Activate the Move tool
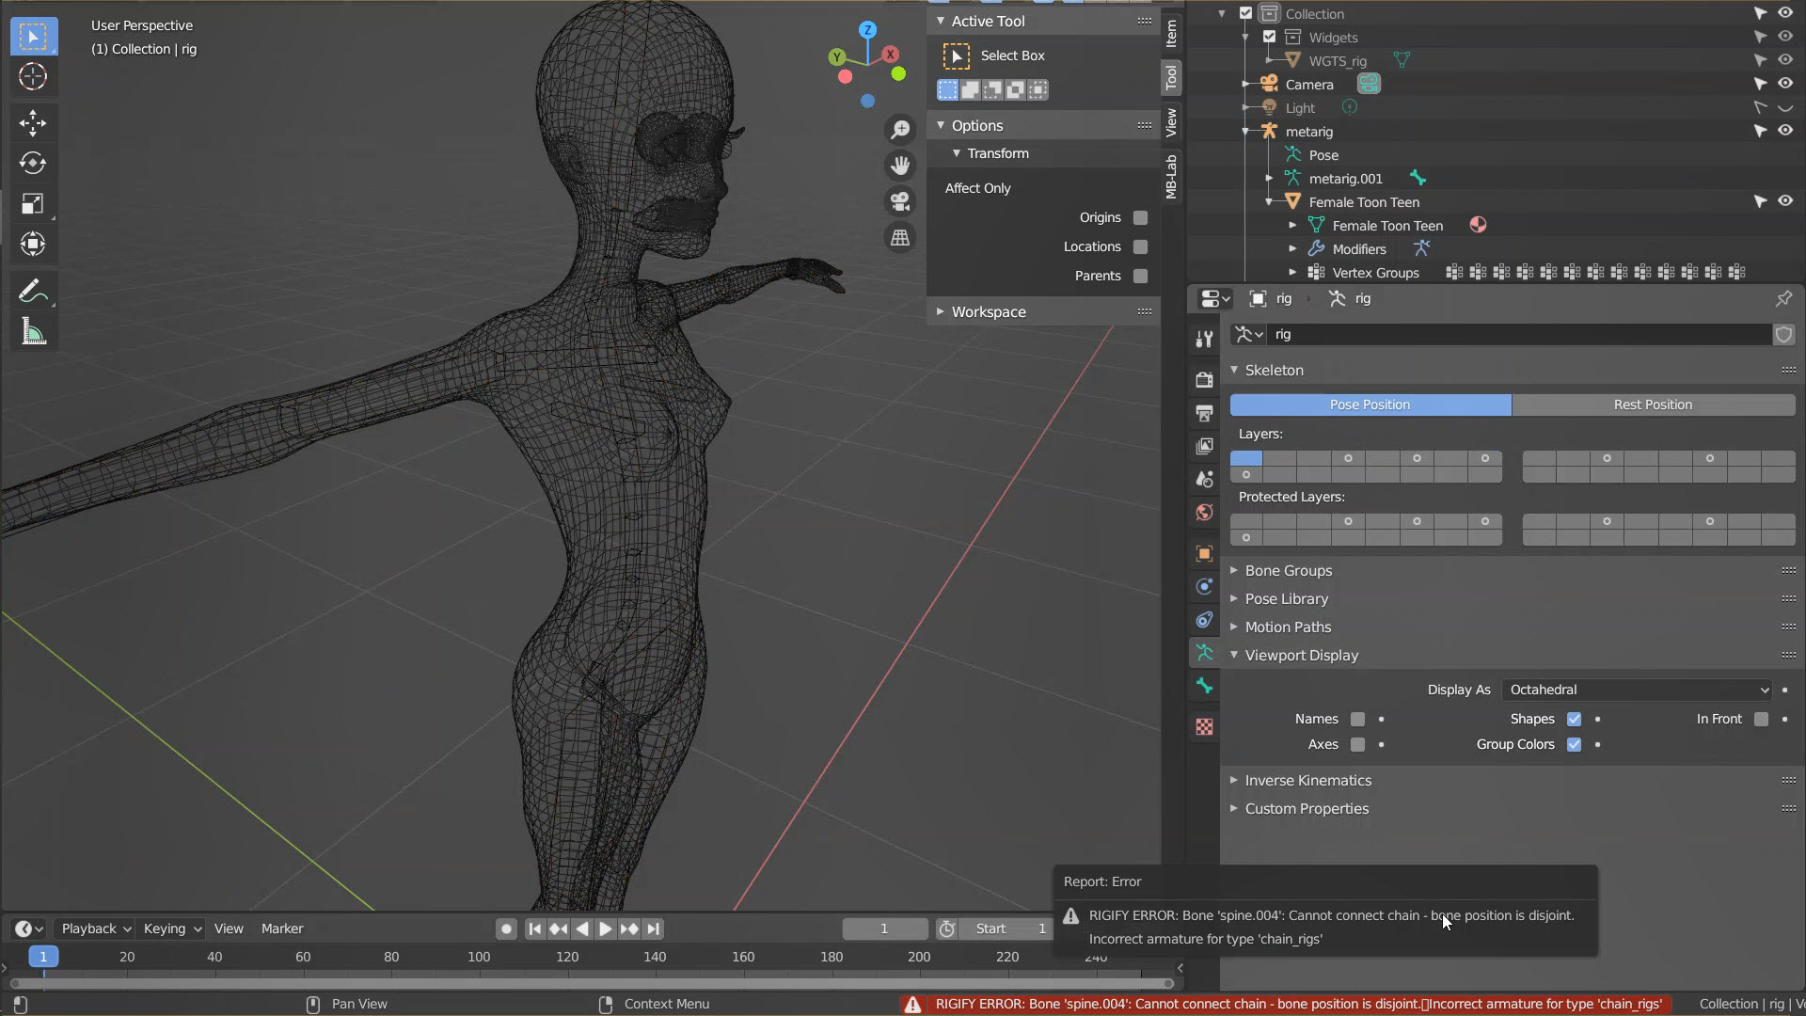The width and height of the screenshot is (1806, 1016). (33, 122)
